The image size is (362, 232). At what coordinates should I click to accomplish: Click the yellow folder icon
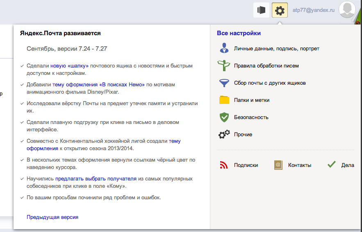point(224,100)
